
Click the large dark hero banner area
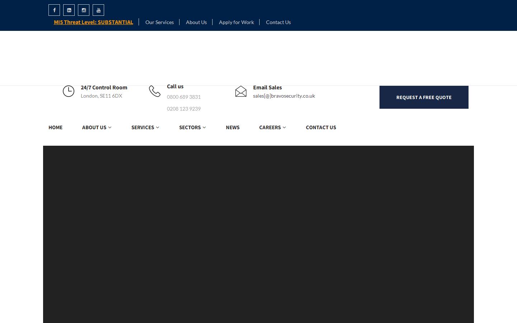click(x=258, y=233)
